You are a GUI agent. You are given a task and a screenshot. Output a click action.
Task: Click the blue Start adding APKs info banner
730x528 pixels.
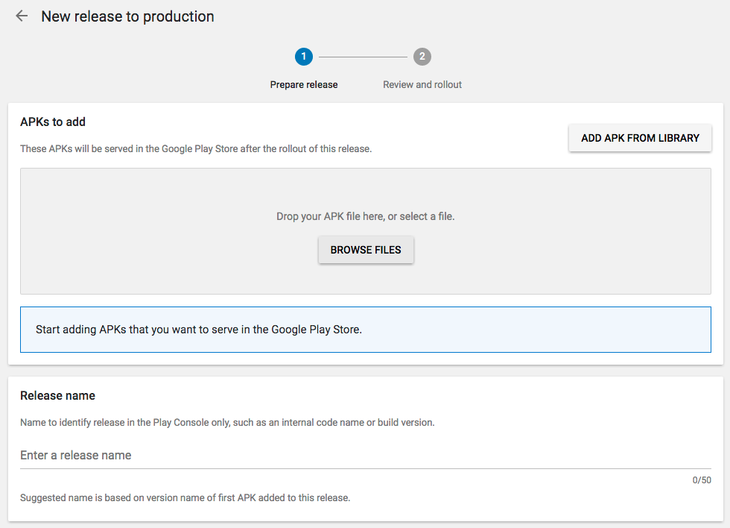[x=365, y=329]
